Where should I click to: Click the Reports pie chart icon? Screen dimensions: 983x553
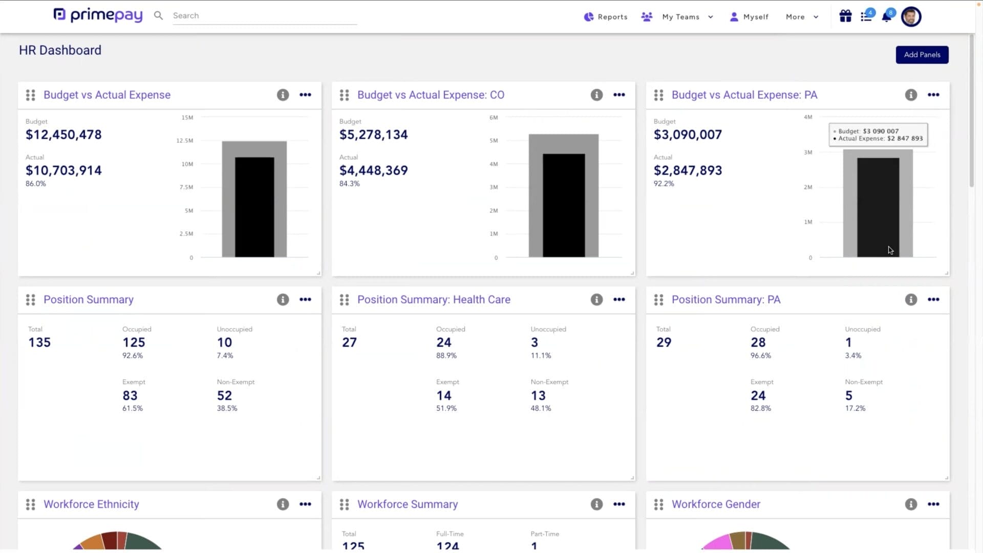click(x=589, y=17)
